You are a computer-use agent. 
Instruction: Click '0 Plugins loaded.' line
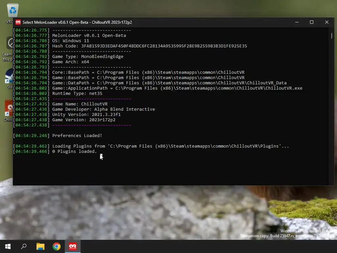click(75, 152)
